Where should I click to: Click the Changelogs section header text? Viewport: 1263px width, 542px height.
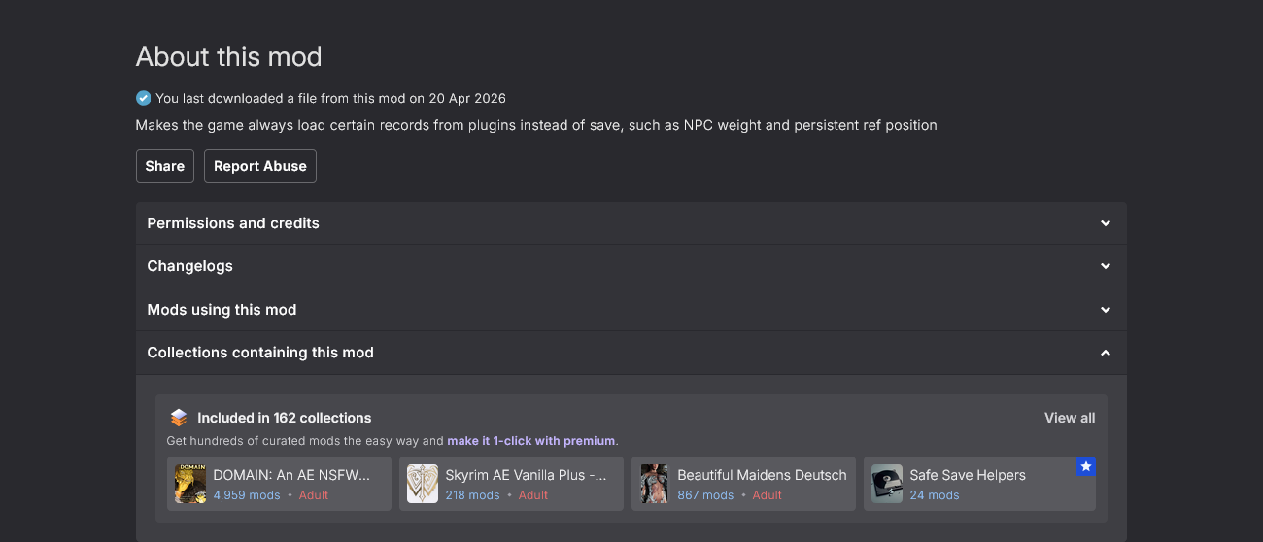[x=190, y=266]
